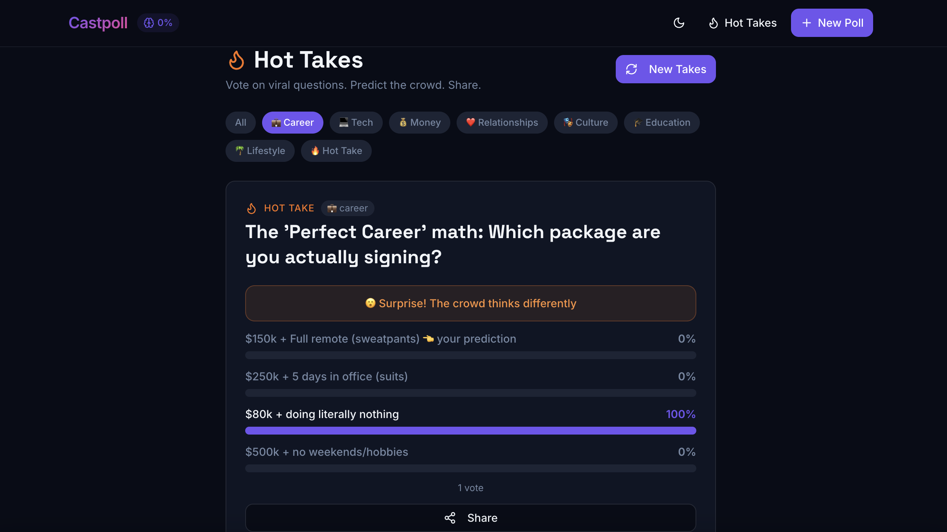This screenshot has height=532, width=947.
Task: Click the share icon at bottom
Action: click(450, 518)
